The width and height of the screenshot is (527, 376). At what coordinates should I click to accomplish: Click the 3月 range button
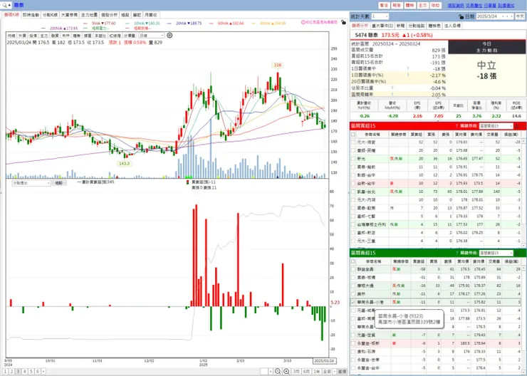tap(296, 371)
